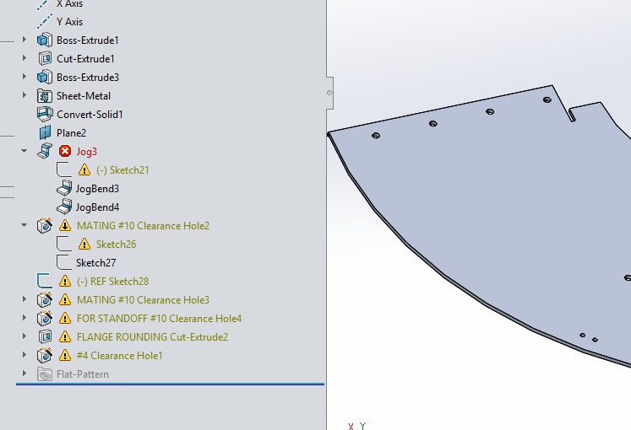Click the Y Axis dashed line icon
Image resolution: width=631 pixels, height=430 pixels.
point(45,21)
